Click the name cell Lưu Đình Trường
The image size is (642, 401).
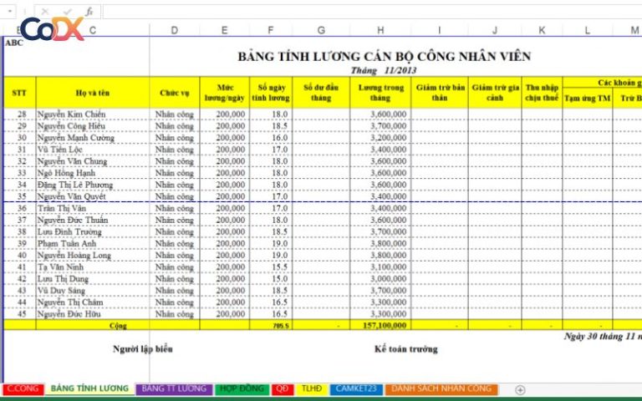point(93,231)
